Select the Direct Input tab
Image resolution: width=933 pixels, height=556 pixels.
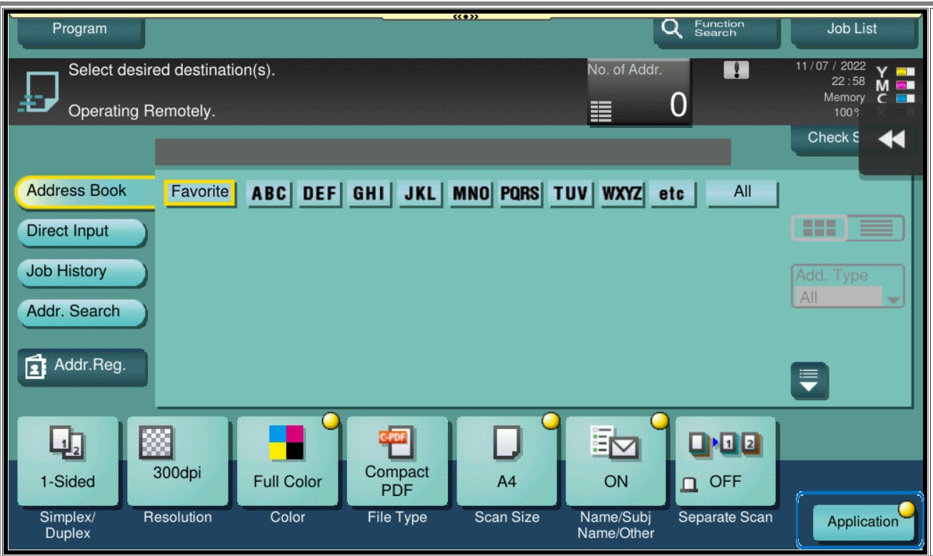click(x=81, y=232)
